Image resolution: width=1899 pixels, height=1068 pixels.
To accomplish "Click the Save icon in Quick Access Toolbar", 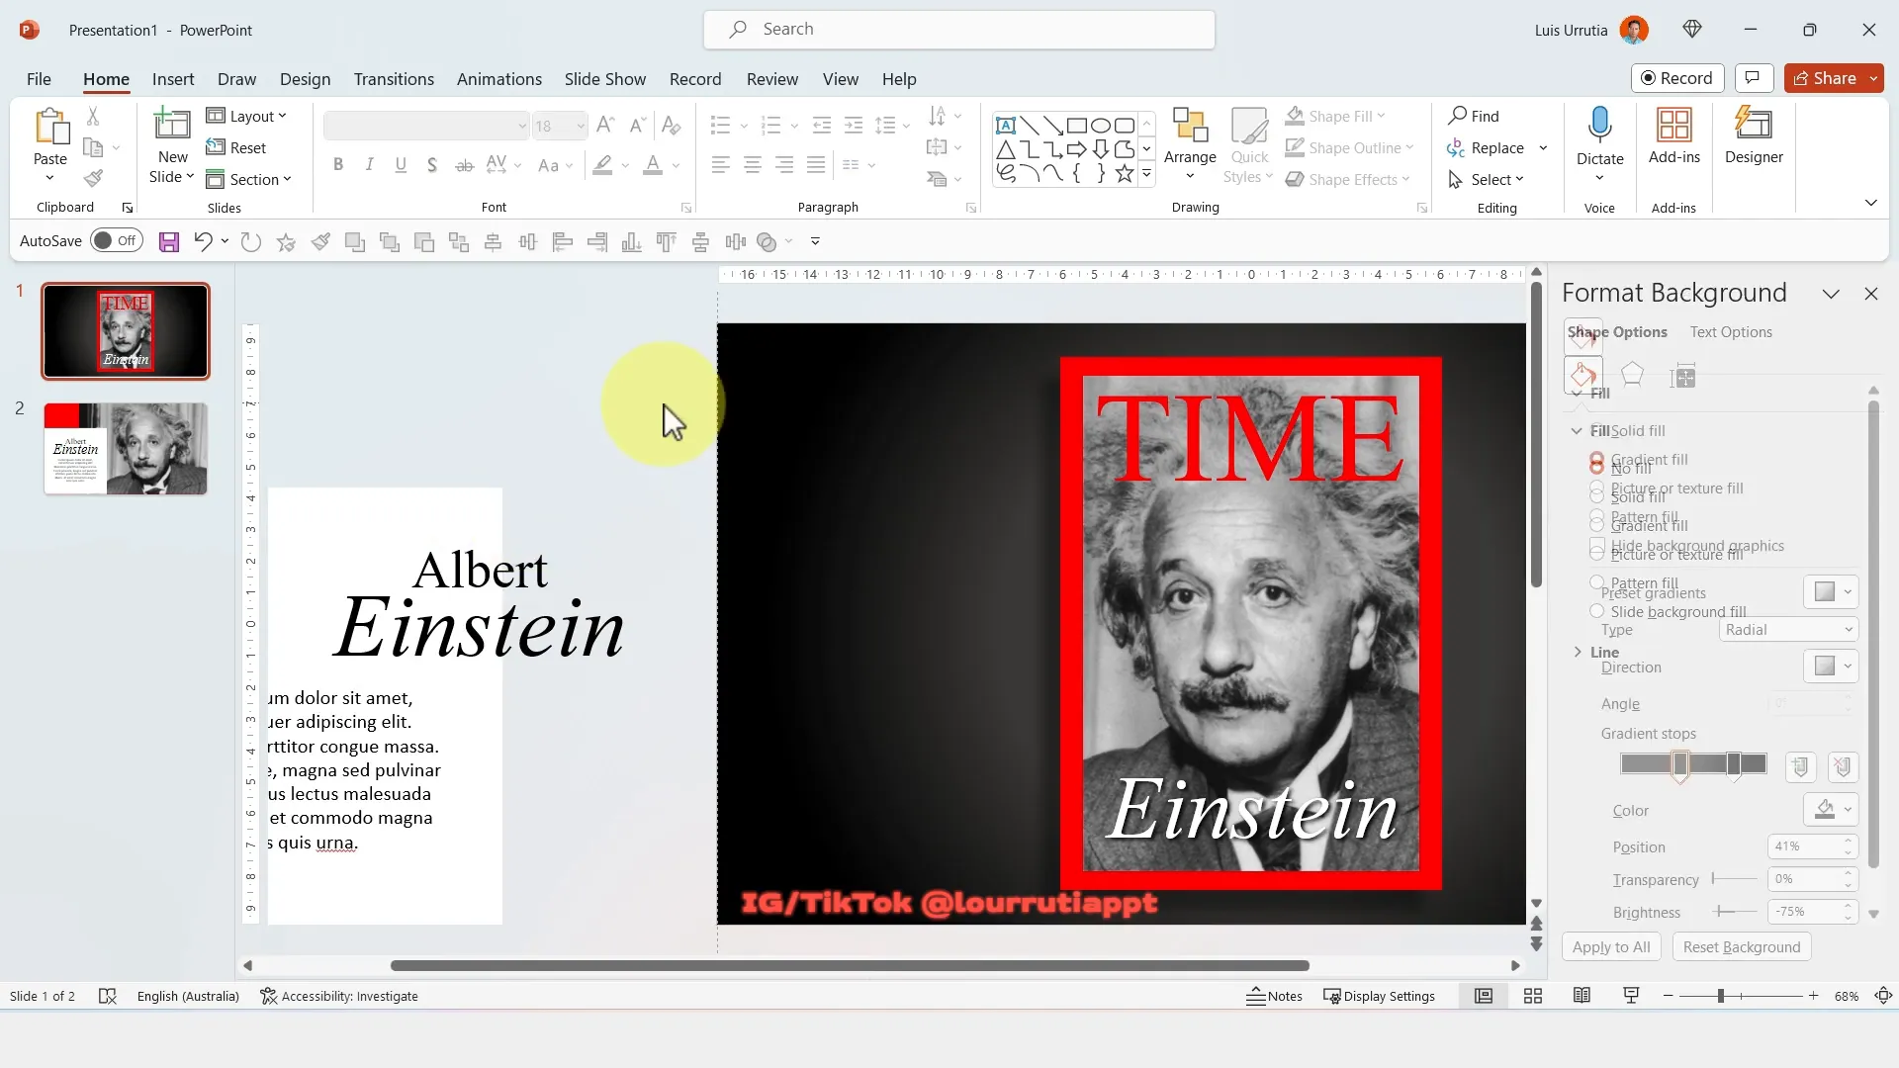I will point(169,241).
